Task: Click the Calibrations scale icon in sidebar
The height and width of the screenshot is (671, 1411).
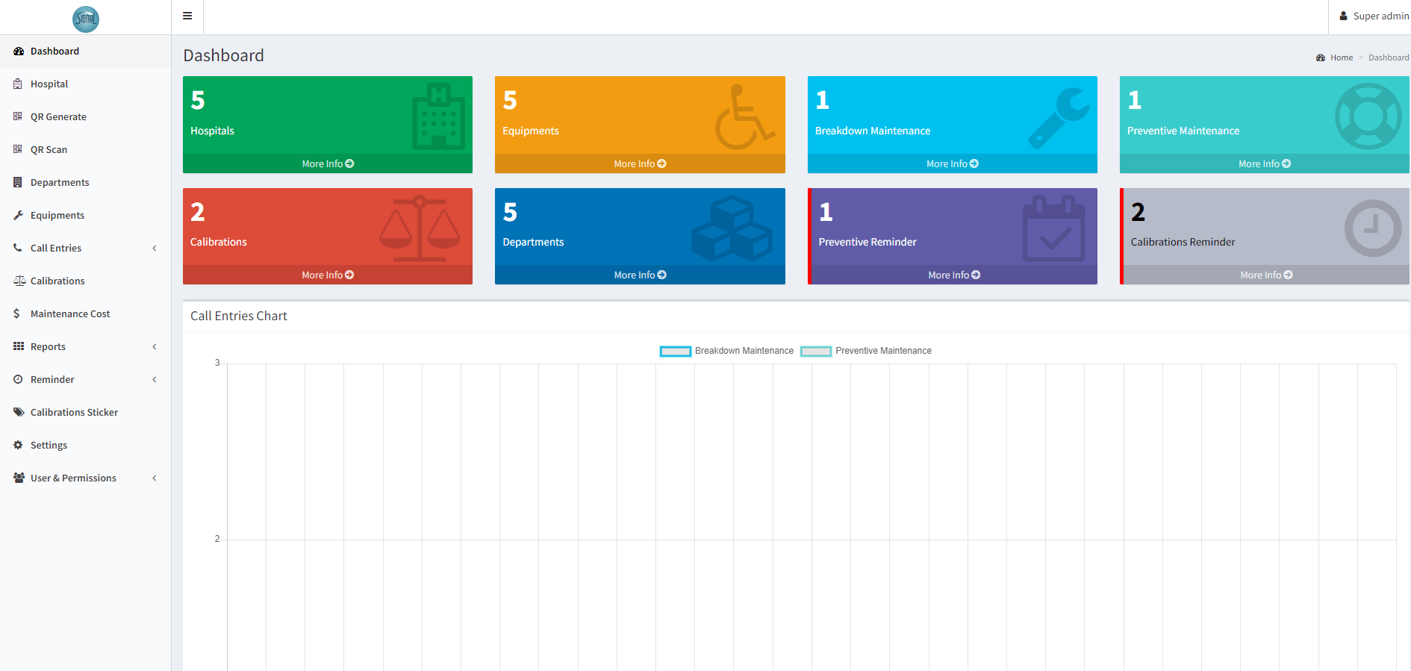Action: [x=19, y=281]
